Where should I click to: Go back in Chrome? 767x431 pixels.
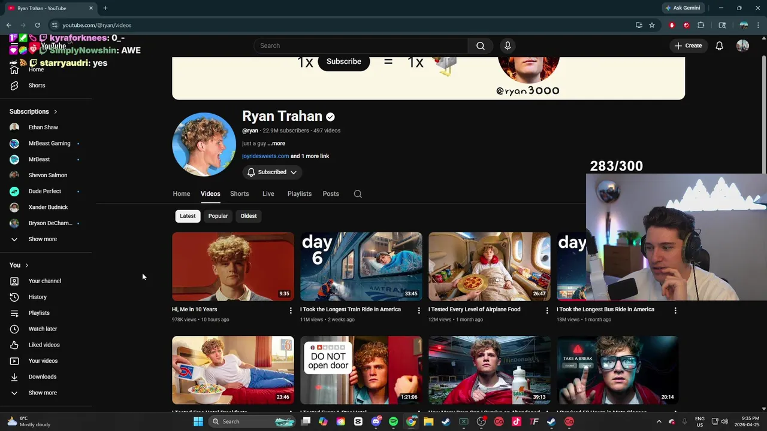pos(8,25)
